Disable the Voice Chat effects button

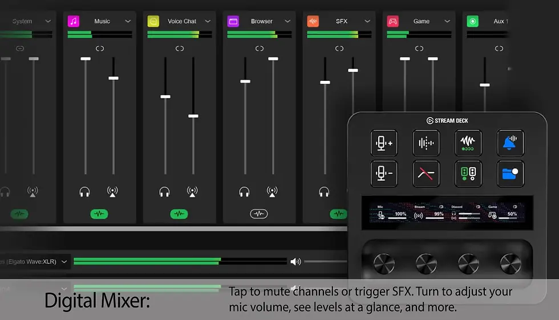tap(179, 214)
